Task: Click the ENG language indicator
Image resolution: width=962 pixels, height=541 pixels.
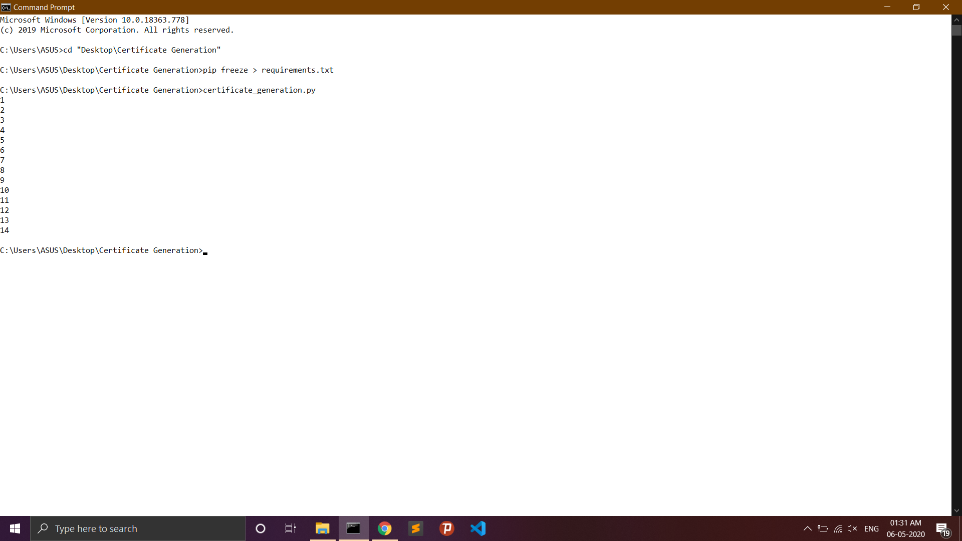Action: (871, 528)
